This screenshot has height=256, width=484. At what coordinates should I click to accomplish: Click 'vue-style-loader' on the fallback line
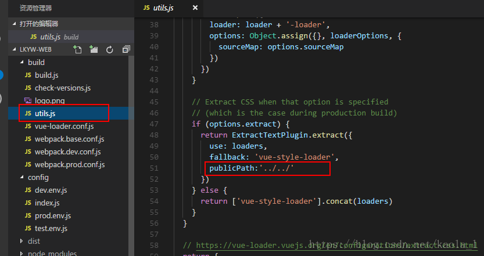tap(295, 157)
